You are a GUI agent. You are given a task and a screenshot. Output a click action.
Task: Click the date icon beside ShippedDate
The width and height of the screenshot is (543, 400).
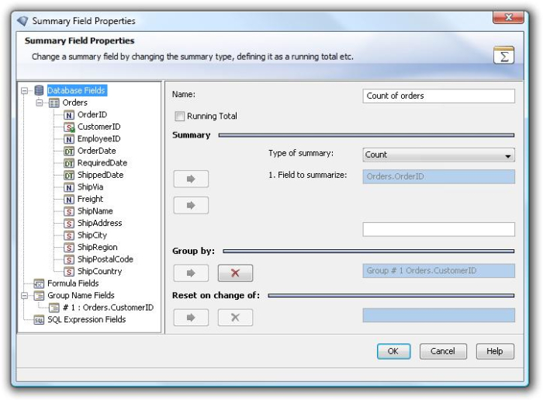(x=69, y=176)
